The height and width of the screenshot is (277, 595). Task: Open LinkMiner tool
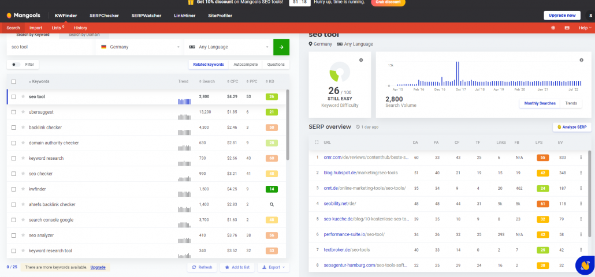pyautogui.click(x=185, y=16)
